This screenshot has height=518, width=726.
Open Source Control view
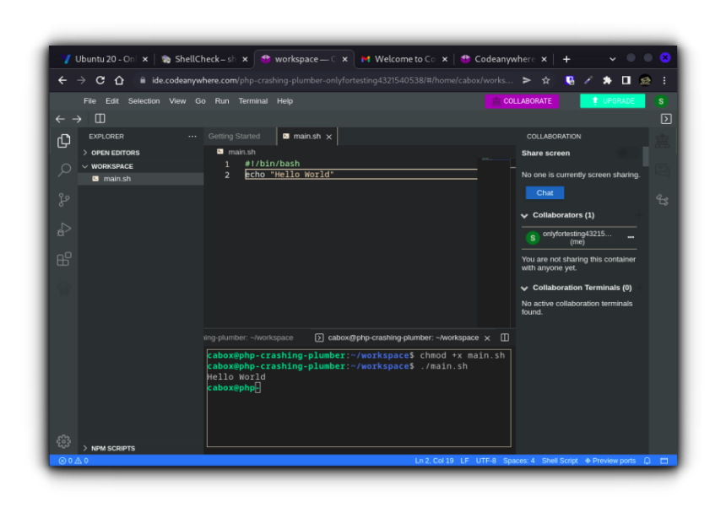pos(63,200)
